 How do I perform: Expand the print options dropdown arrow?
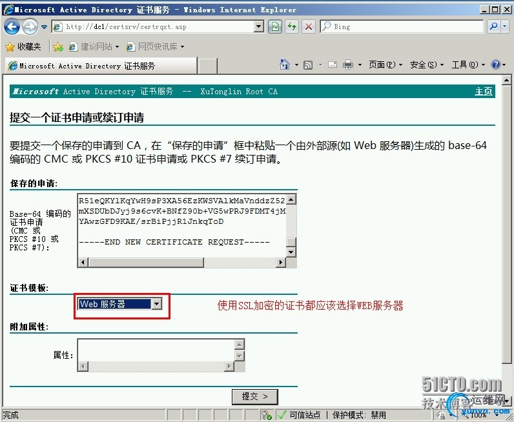tap(360, 65)
